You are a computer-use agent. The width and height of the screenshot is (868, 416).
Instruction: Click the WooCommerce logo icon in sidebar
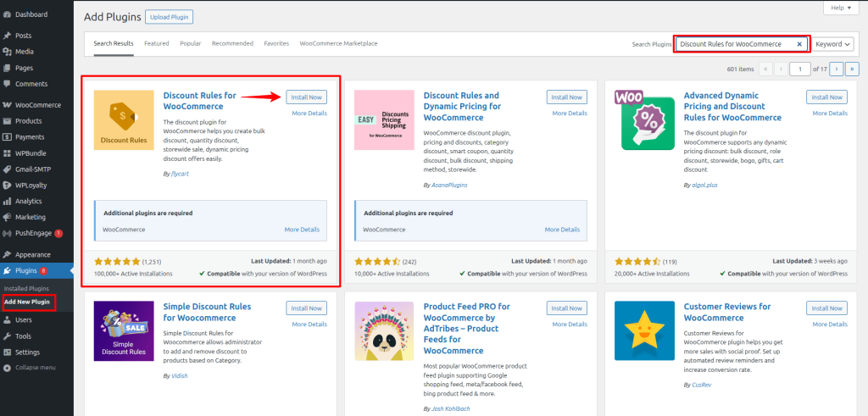pyautogui.click(x=7, y=105)
